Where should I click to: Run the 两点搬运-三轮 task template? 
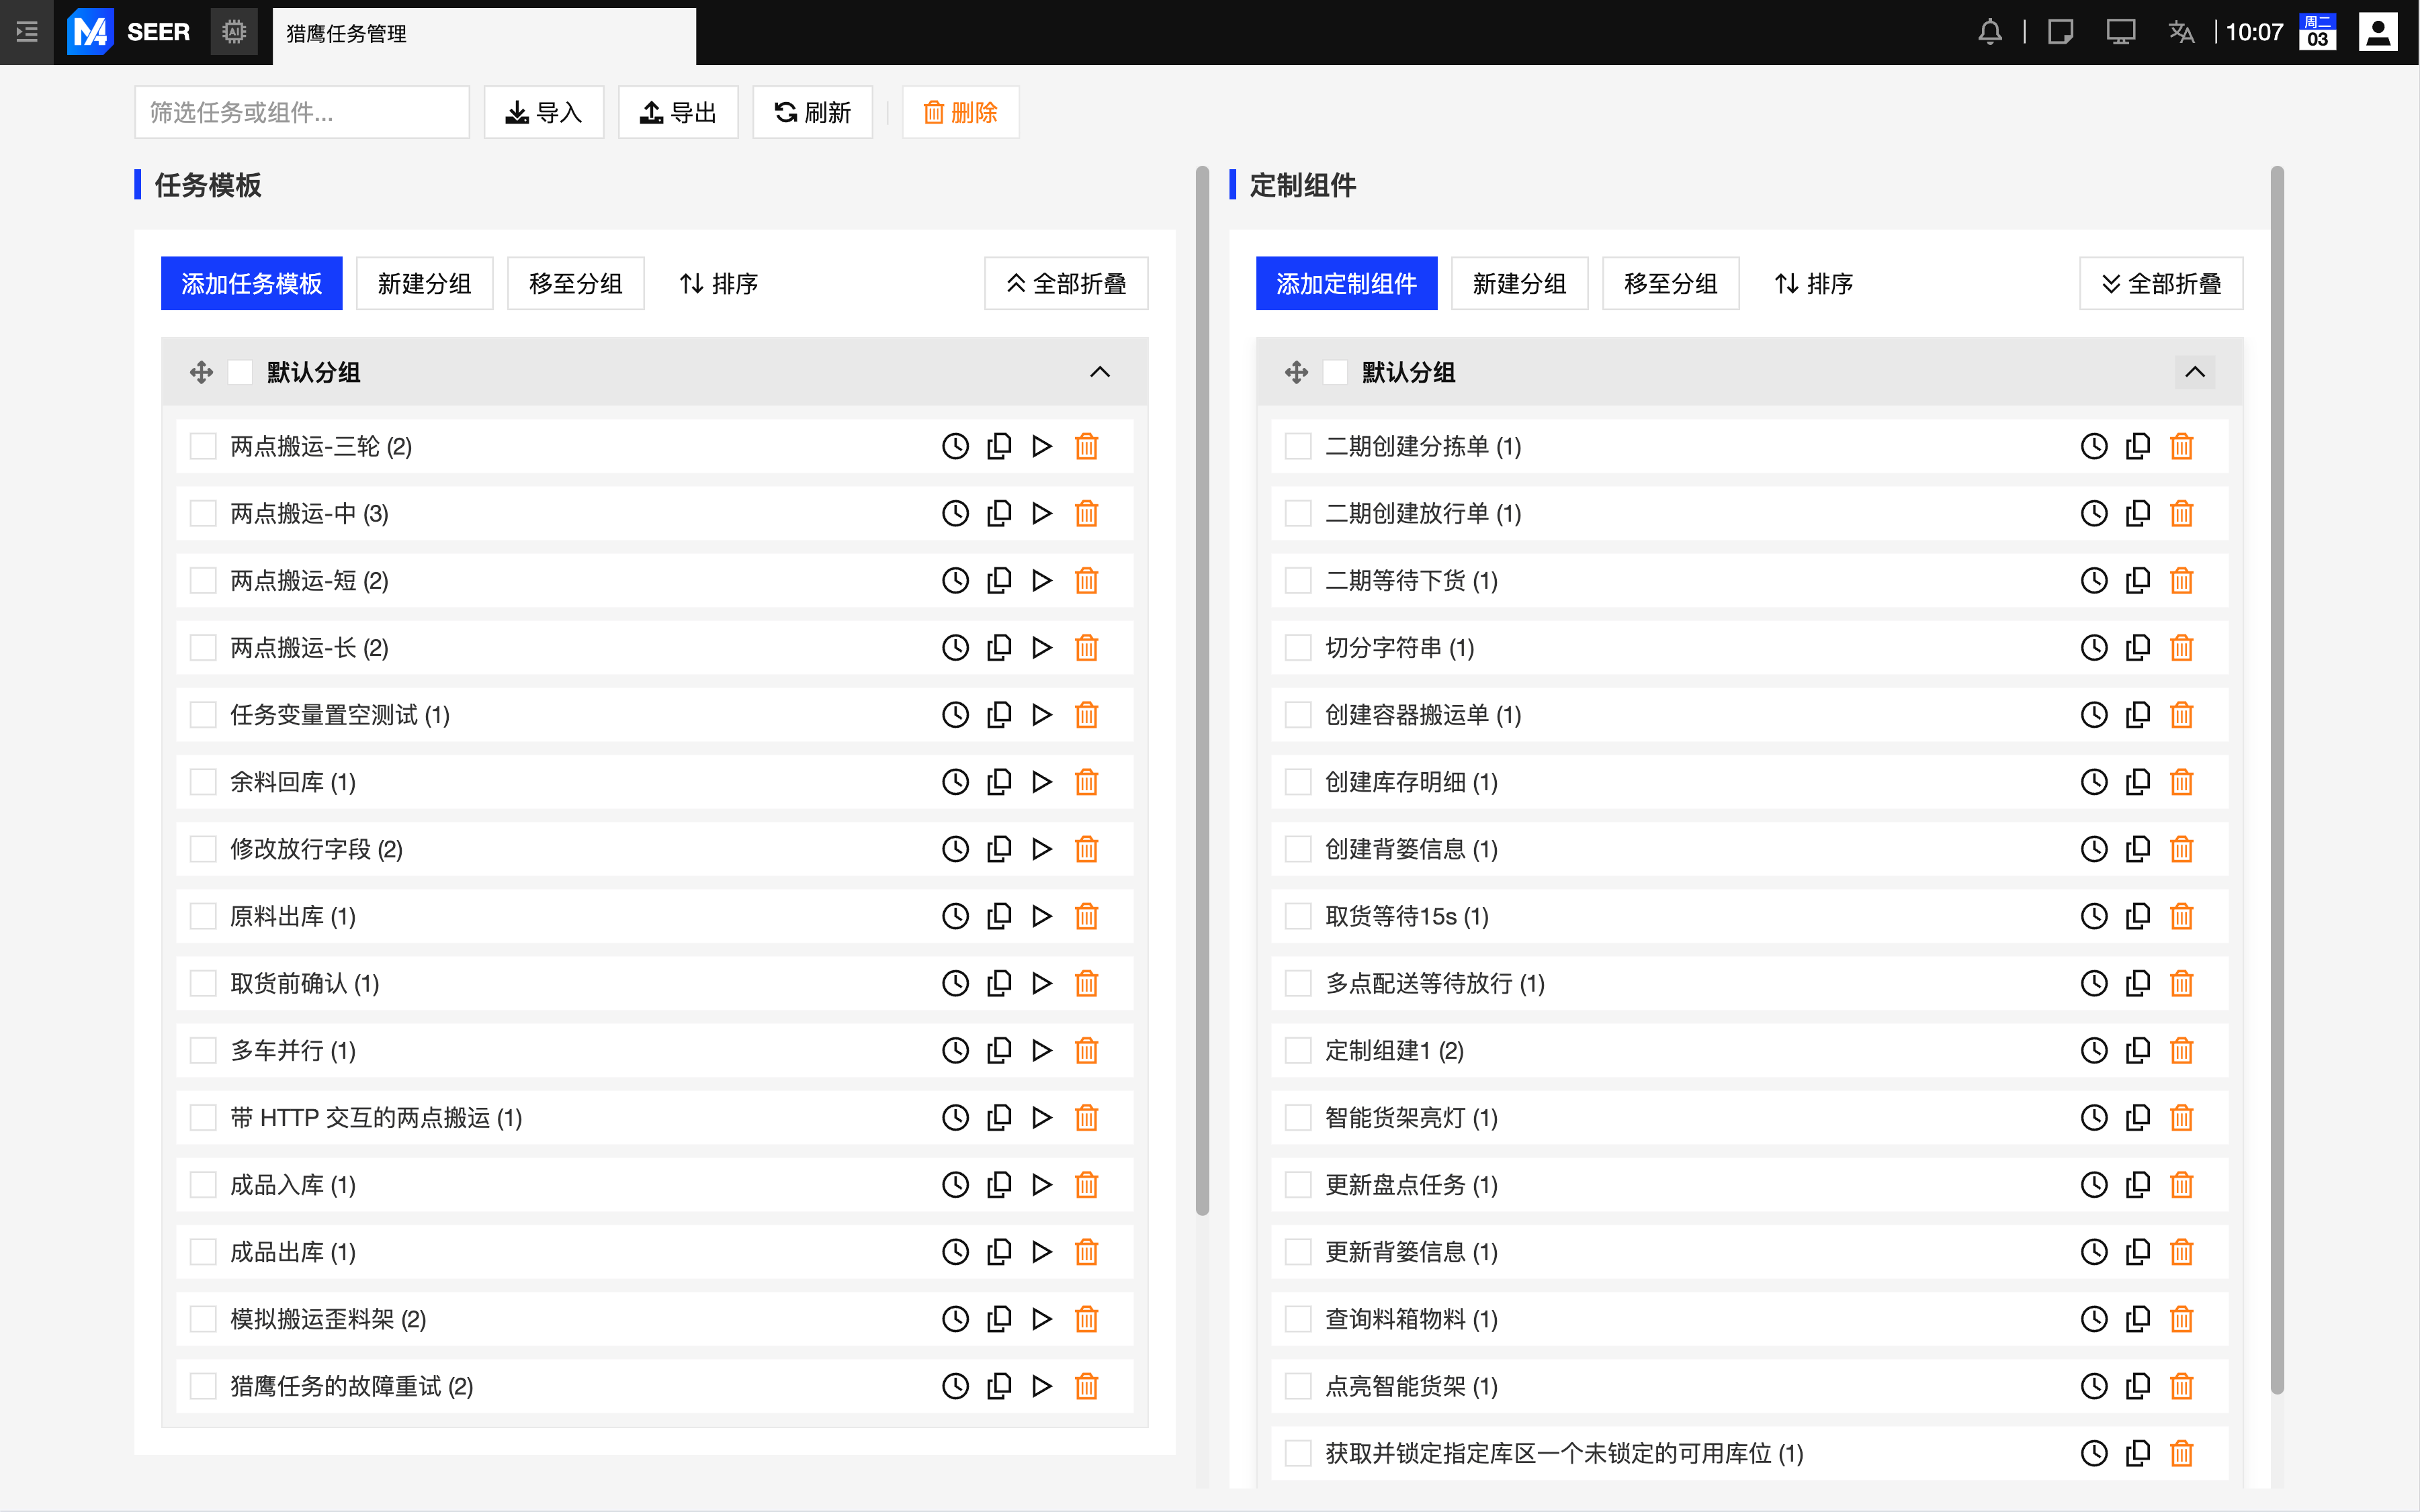click(x=1041, y=446)
